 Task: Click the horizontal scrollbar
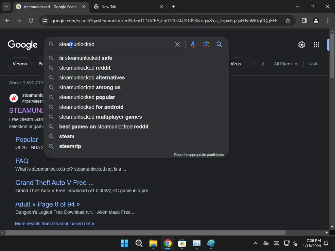146,232
